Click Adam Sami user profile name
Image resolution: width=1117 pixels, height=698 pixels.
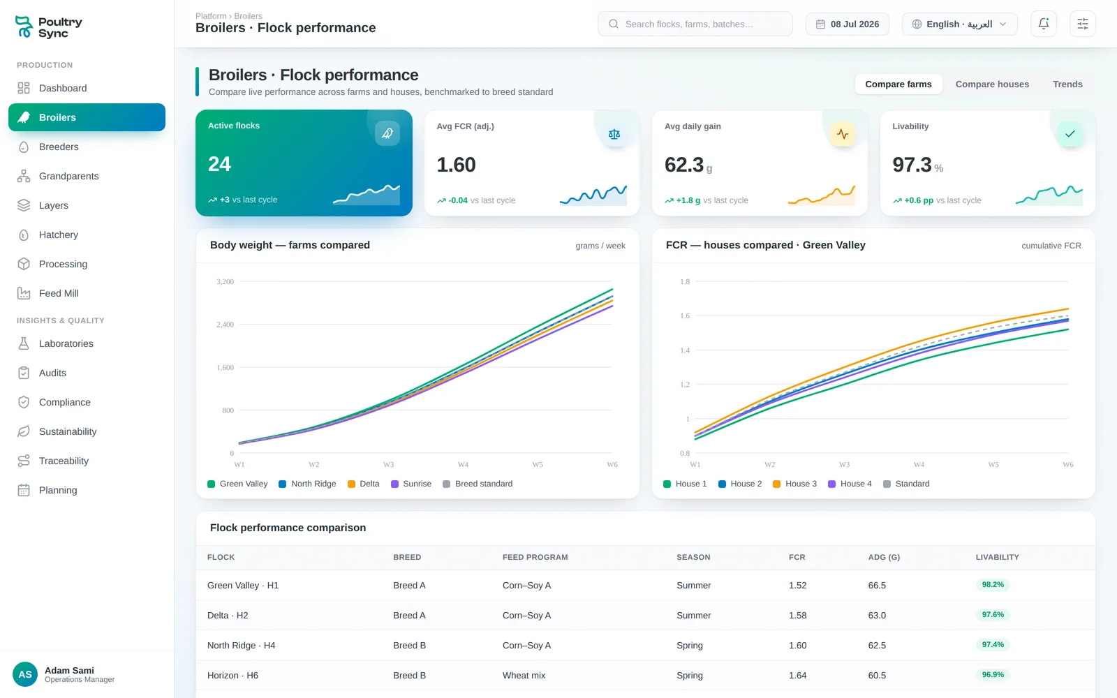coord(69,670)
